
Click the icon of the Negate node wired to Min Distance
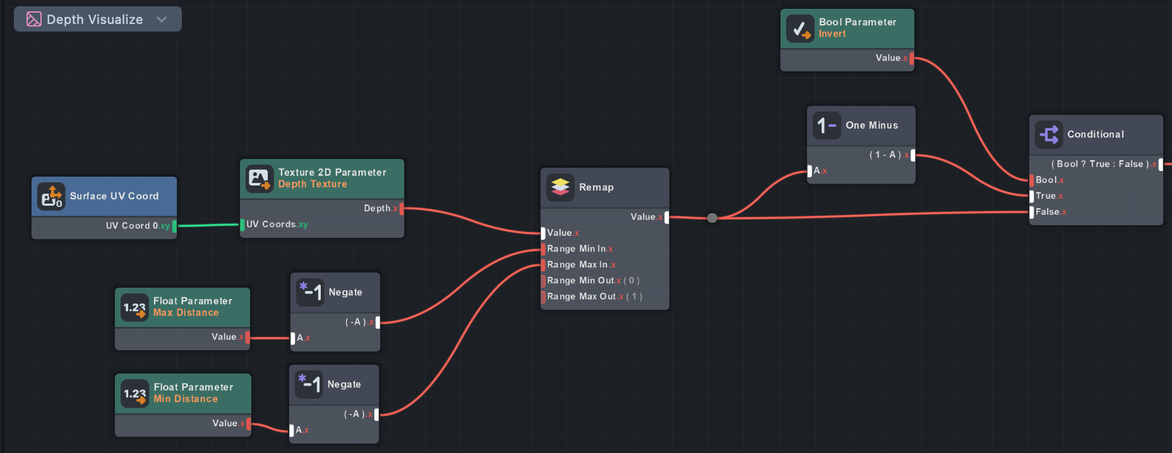309,384
